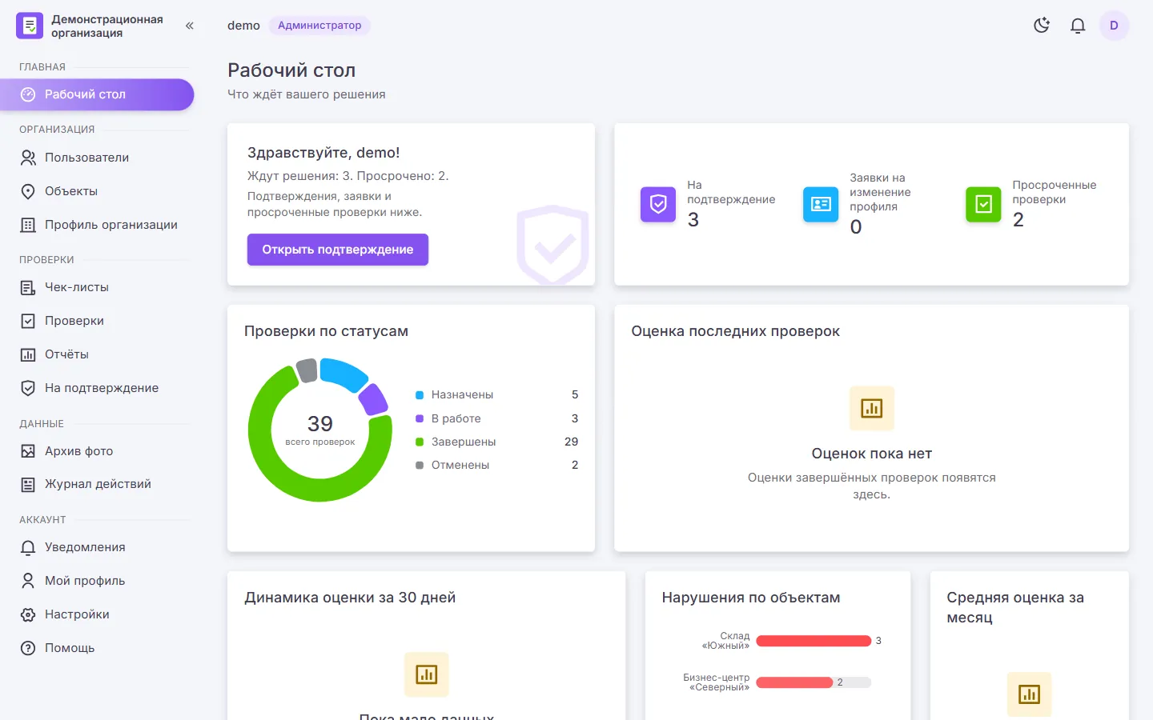The height and width of the screenshot is (720, 1153).
Task: Click the В работе legend entry
Action: click(496, 418)
